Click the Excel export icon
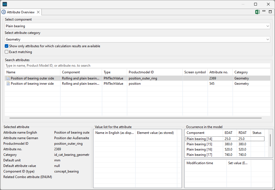The width and height of the screenshot is (275, 190). coord(257,12)
